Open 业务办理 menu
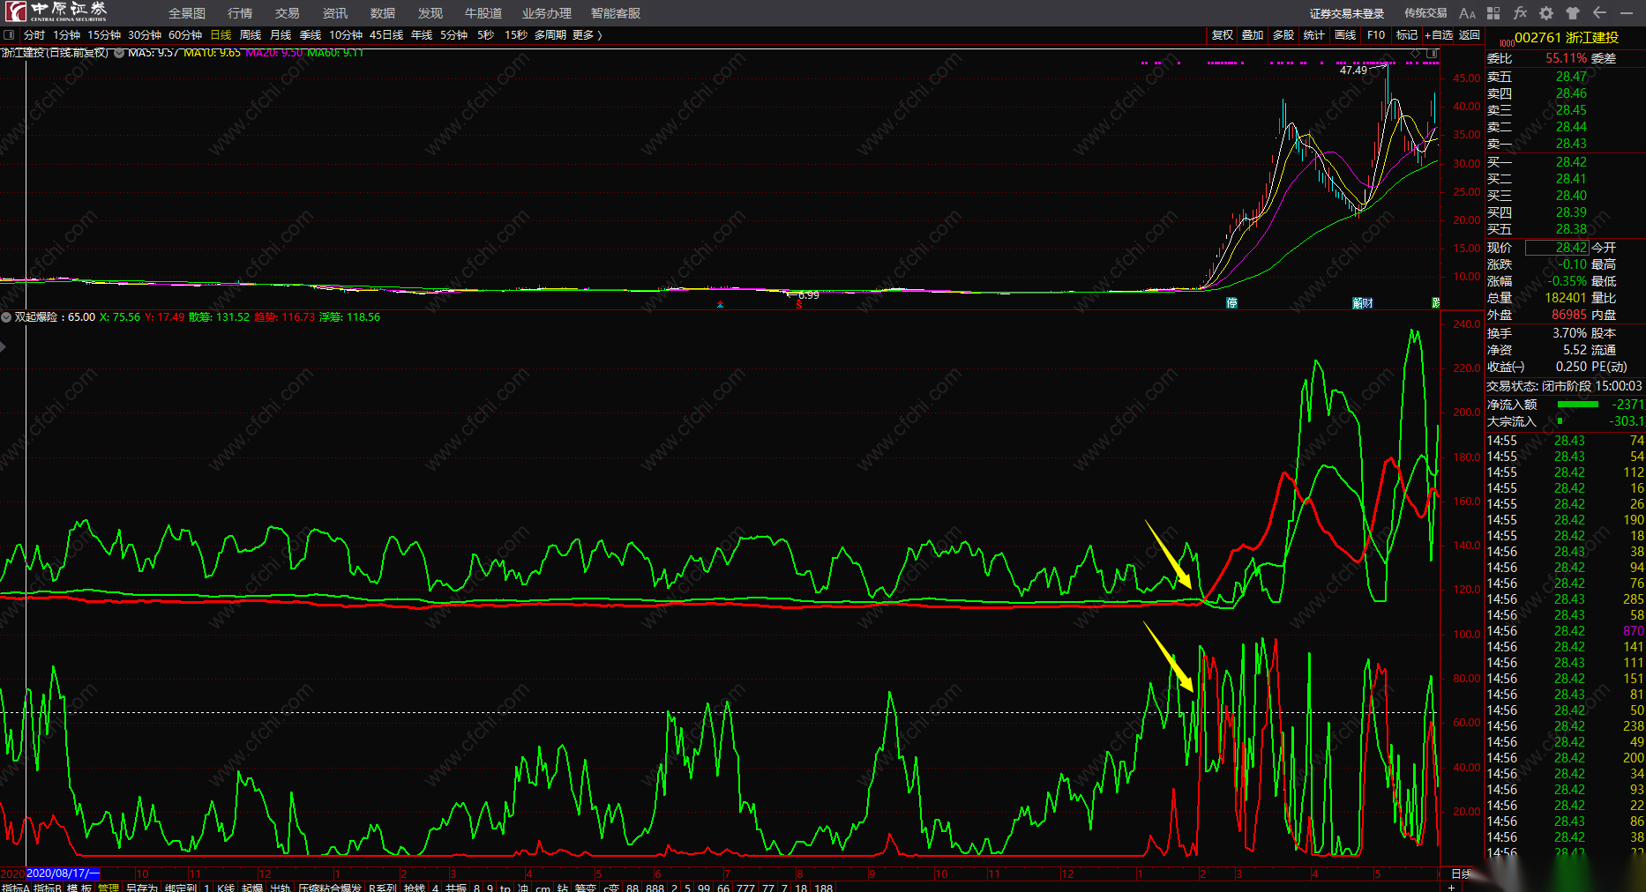Image resolution: width=1646 pixels, height=892 pixels. 547,13
